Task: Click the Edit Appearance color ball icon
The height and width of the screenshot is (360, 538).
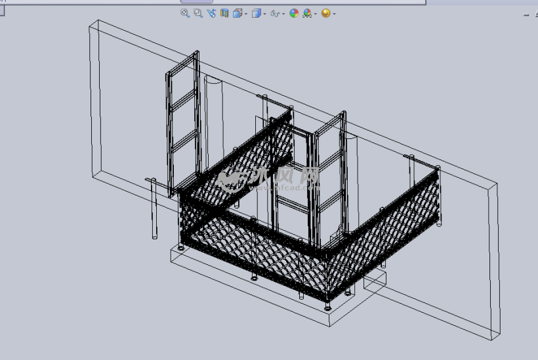Action: point(294,13)
